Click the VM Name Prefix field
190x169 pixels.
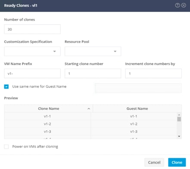(x=32, y=74)
